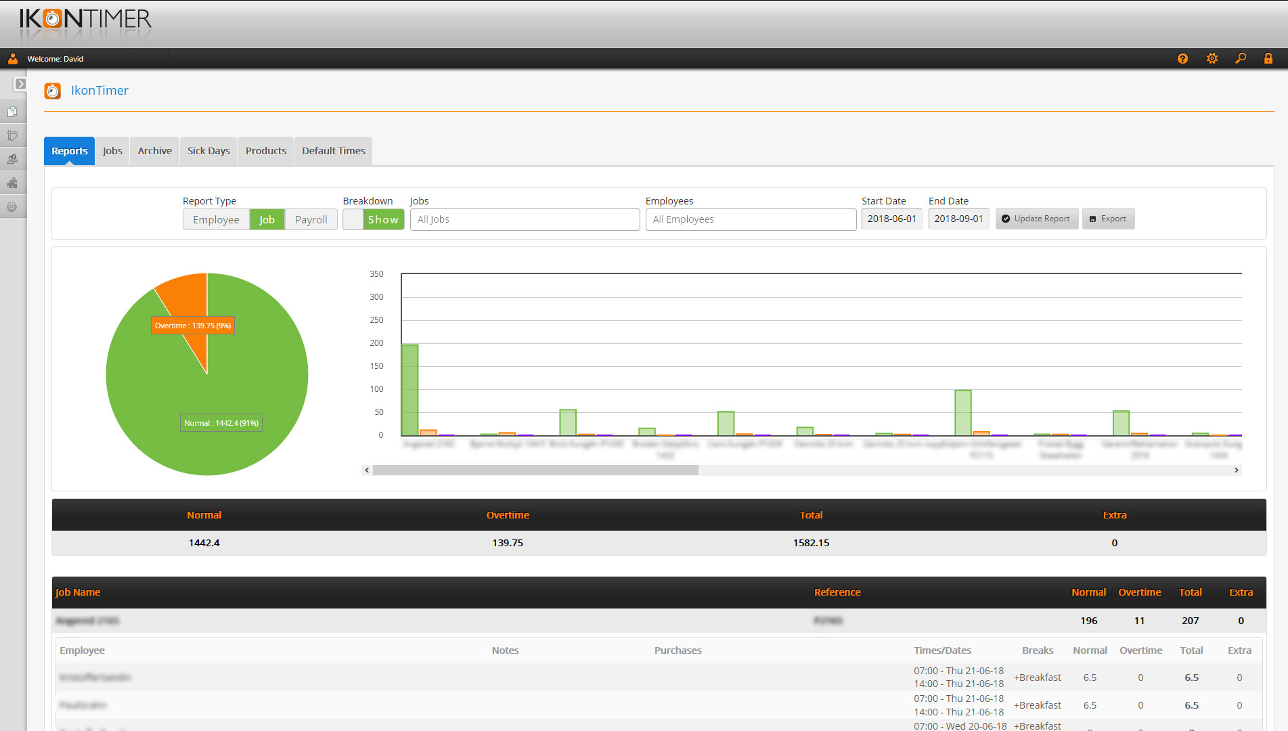This screenshot has width=1288, height=731.
Task: Click the ruler and pencil sidebar icon
Action: click(14, 135)
